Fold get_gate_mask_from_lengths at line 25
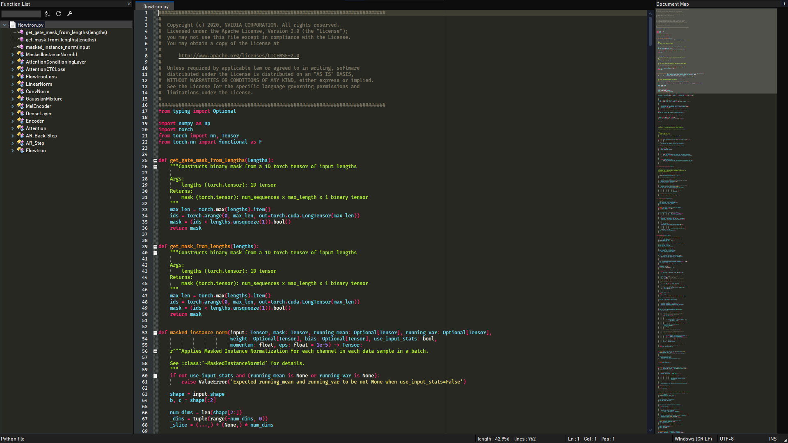Image resolution: width=788 pixels, height=443 pixels. click(x=155, y=160)
